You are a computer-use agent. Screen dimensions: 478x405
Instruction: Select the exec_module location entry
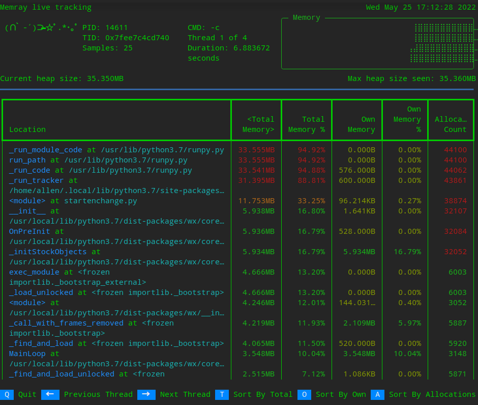[78, 277]
